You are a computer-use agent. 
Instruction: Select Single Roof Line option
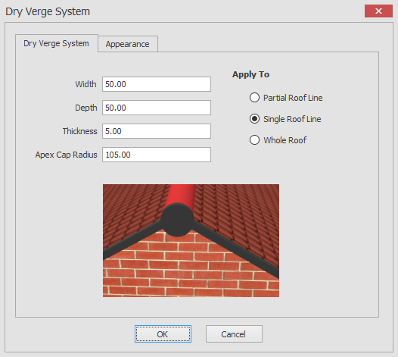(285, 119)
